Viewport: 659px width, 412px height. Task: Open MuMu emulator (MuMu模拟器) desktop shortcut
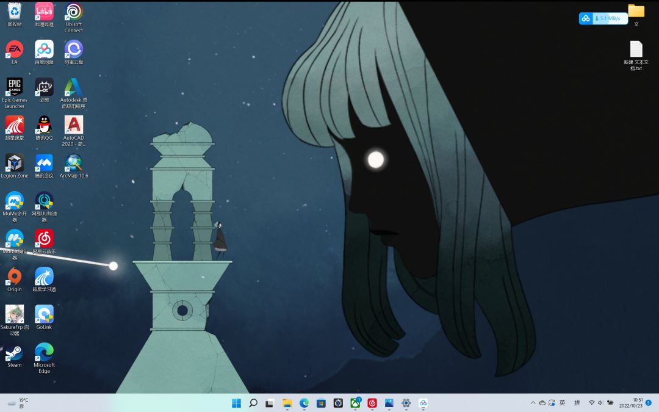14,245
